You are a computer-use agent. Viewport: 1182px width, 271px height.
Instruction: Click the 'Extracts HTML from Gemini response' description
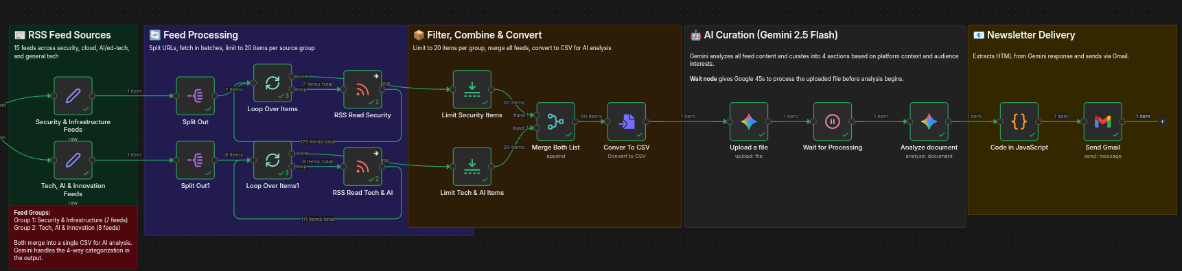point(1051,56)
